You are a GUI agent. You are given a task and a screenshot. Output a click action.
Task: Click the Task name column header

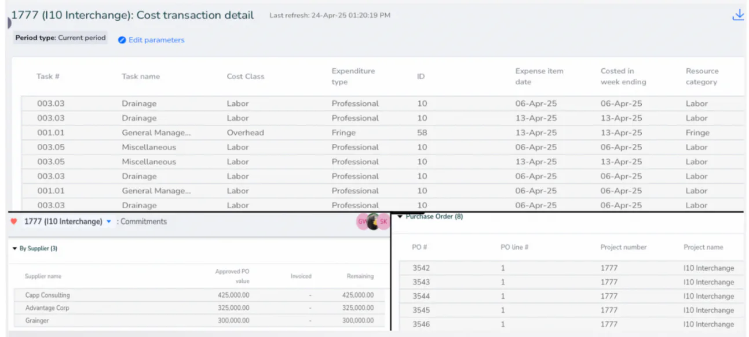click(x=141, y=76)
